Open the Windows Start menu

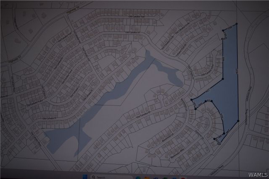click(85, 176)
